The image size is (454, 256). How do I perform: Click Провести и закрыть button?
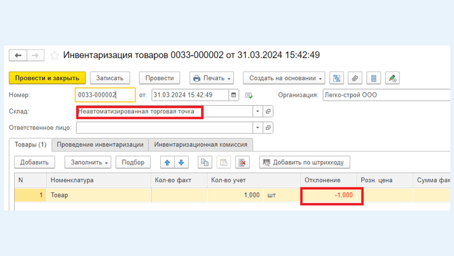(47, 78)
